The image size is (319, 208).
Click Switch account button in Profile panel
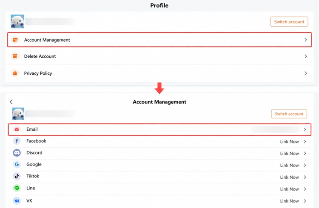point(289,22)
